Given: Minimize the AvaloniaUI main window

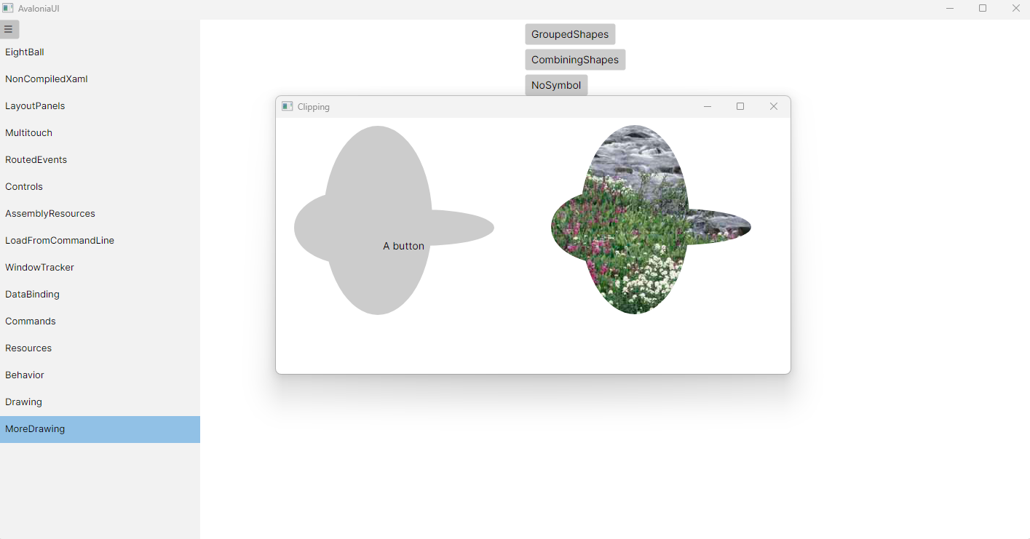Looking at the screenshot, I should click(950, 8).
